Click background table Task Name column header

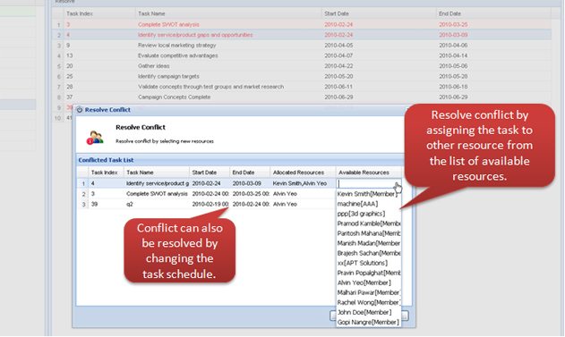(228, 13)
